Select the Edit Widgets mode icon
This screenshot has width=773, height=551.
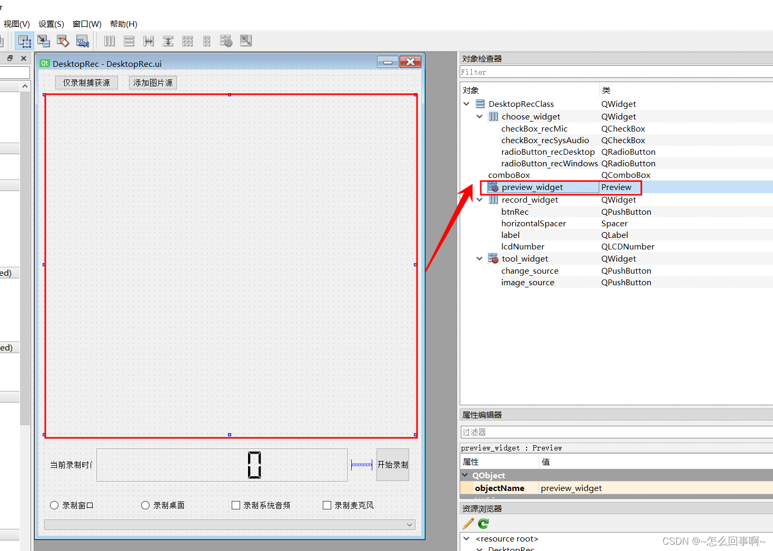click(24, 41)
